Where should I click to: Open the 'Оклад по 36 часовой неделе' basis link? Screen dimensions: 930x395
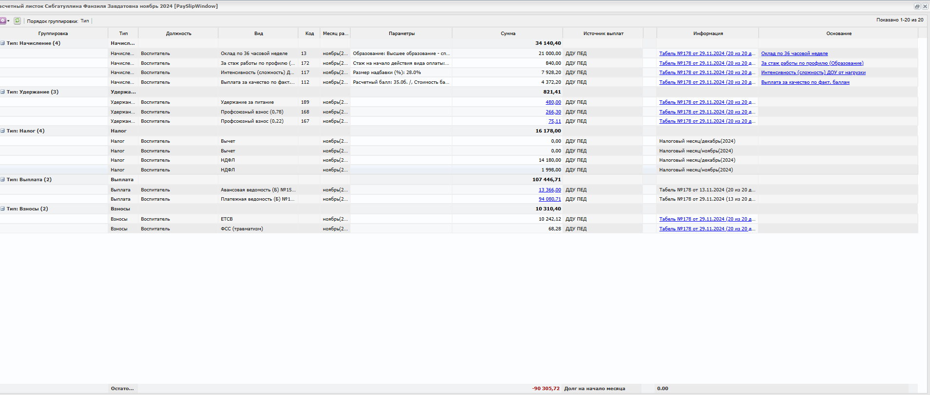click(794, 54)
